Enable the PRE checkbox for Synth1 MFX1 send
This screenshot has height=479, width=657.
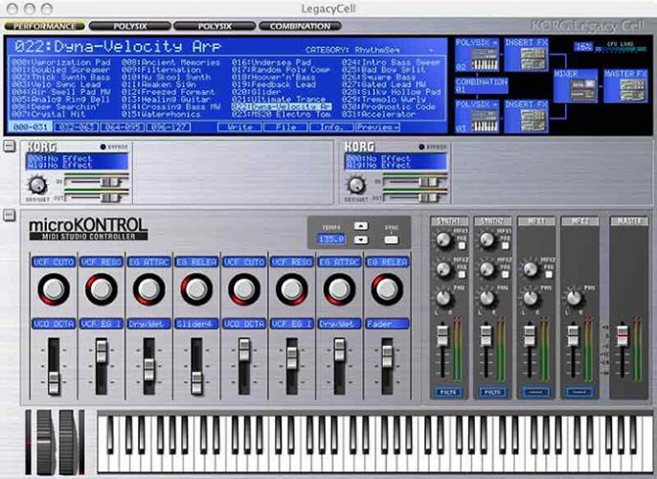pyautogui.click(x=463, y=246)
